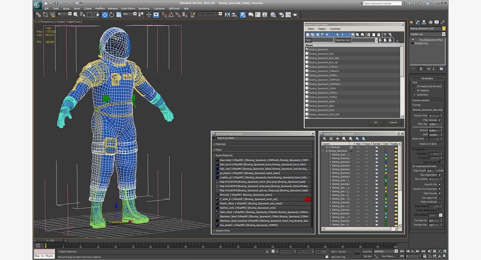This screenshot has width=481, height=260.
Task: Open the Graph Editors menu
Action: click(128, 8)
